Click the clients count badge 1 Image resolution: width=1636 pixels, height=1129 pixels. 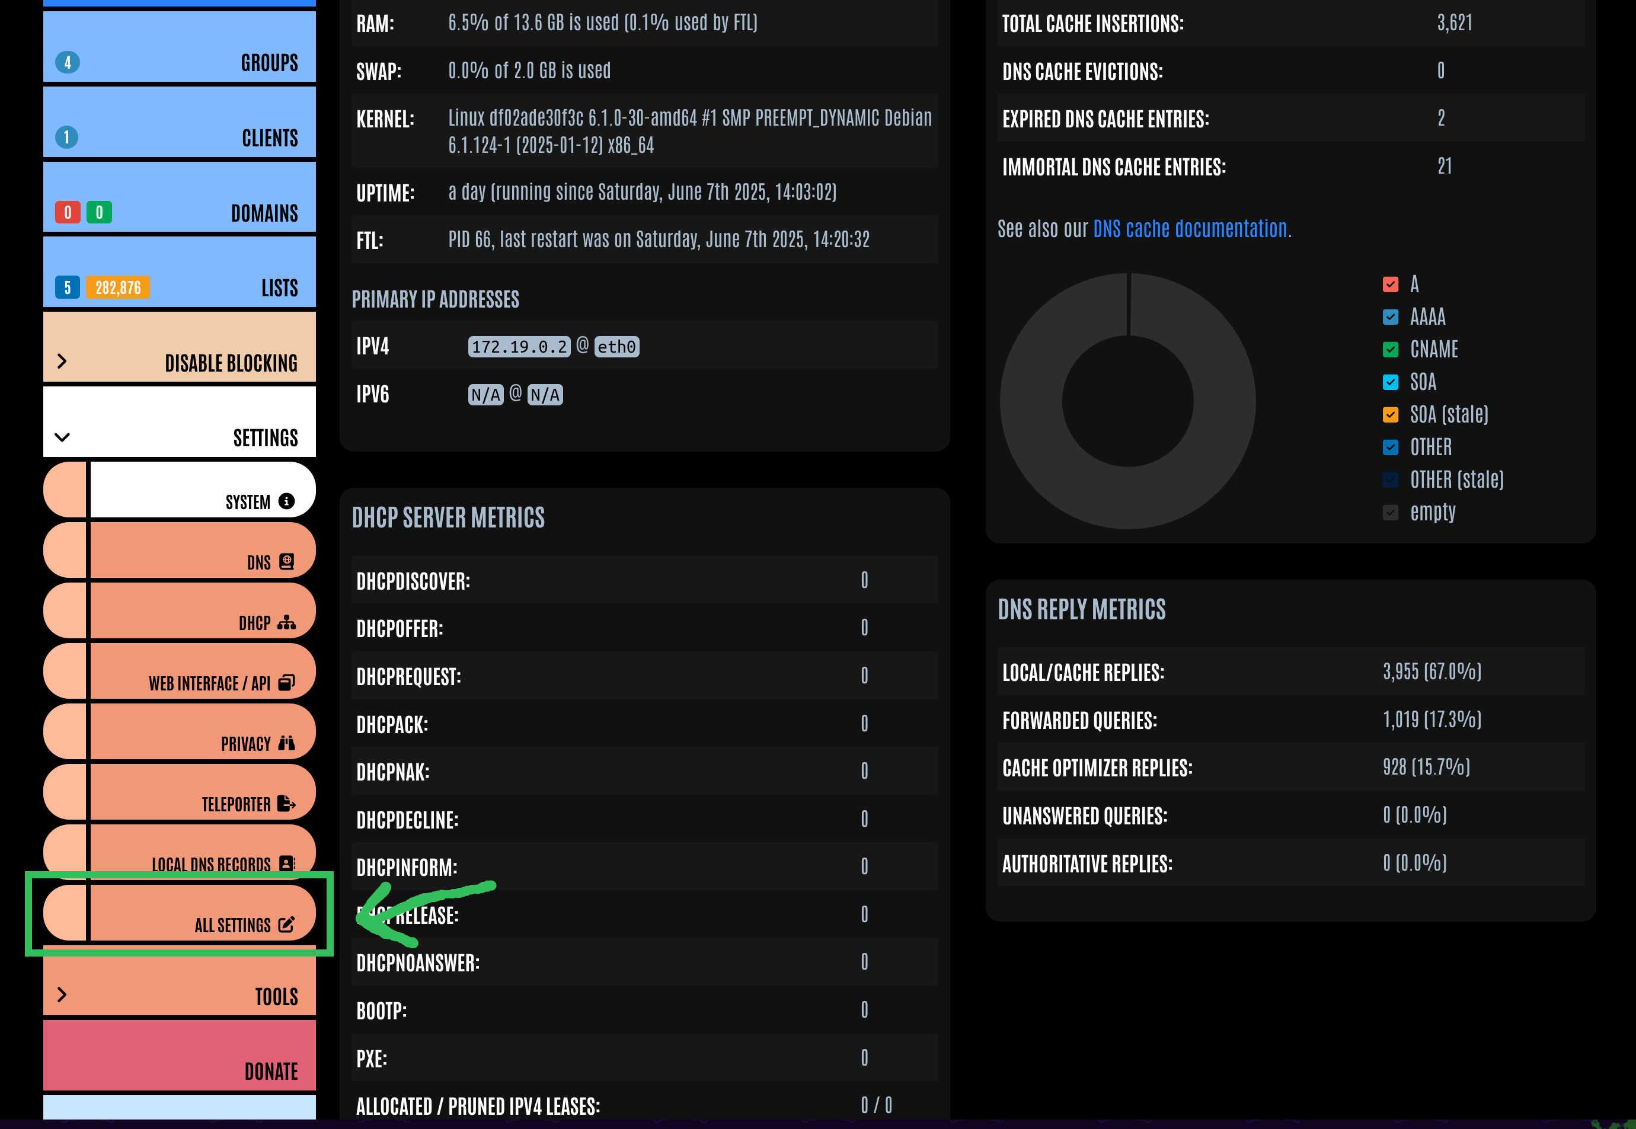pos(66,137)
